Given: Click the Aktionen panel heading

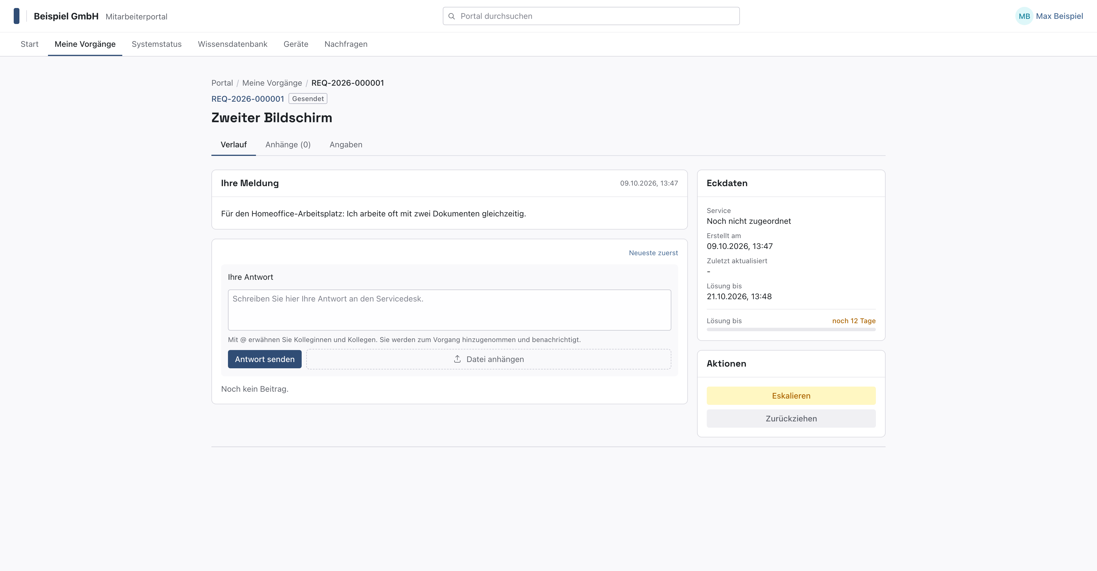Looking at the screenshot, I should (726, 364).
